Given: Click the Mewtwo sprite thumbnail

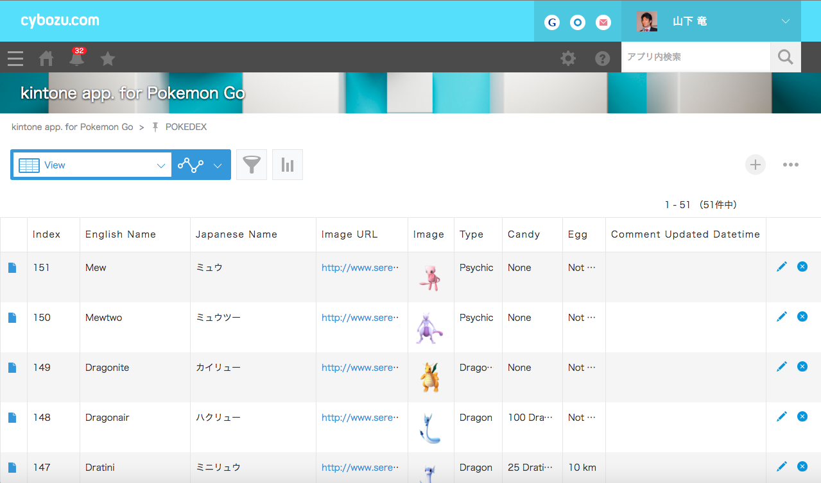Looking at the screenshot, I should point(429,327).
